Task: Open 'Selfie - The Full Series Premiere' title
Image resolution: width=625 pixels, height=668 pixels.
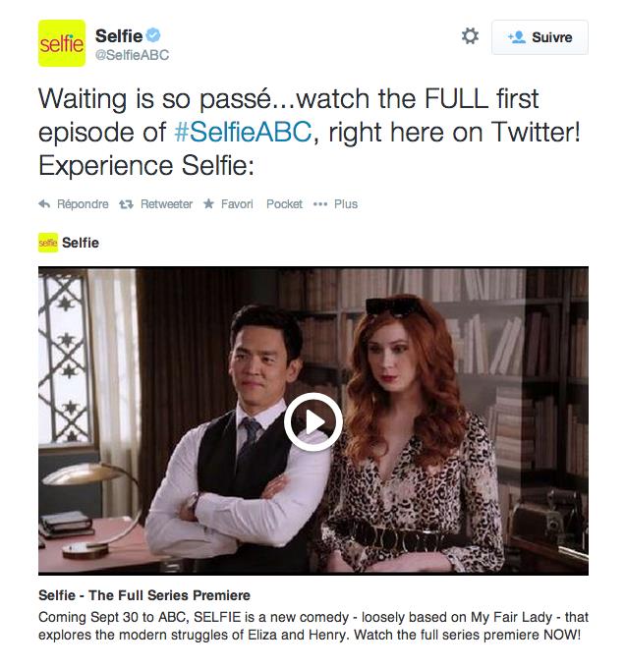Action: pyautogui.click(x=144, y=595)
